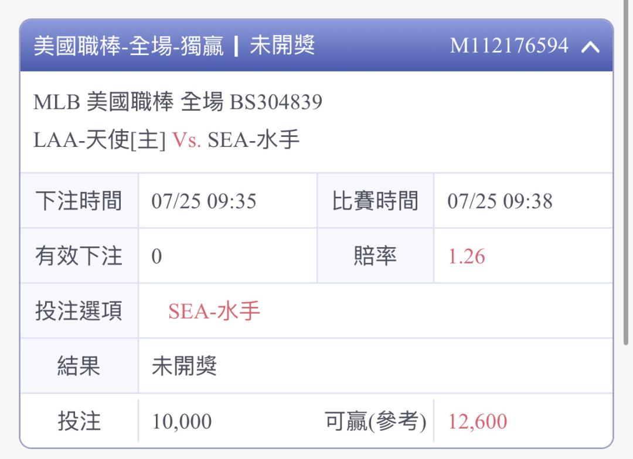Select the 美國職棒-全場-獨贏 header title
Viewport: 633px width, 459px height.
(128, 45)
